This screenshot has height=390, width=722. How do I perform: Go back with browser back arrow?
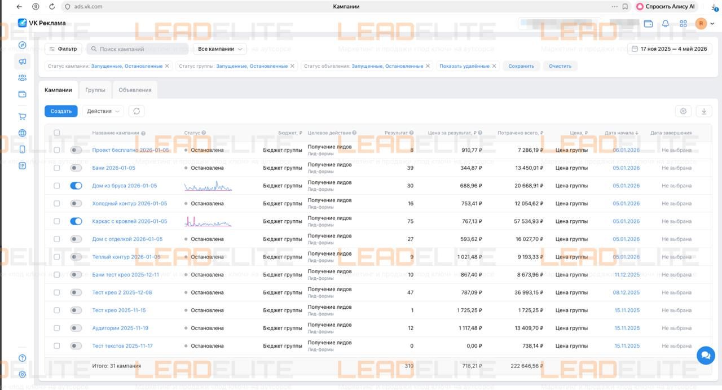[x=19, y=7]
